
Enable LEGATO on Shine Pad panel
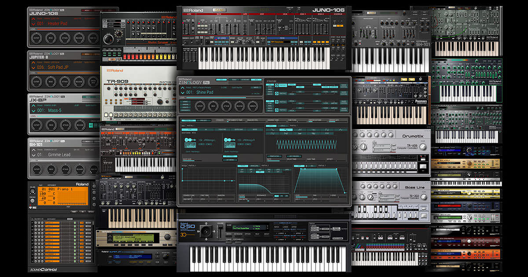pyautogui.click(x=185, y=107)
